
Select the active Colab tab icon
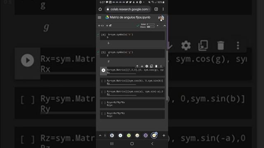coord(154,136)
